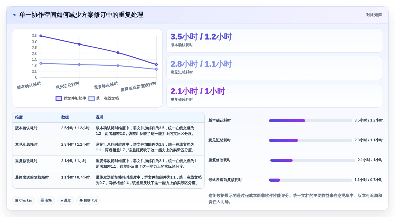Click the 统一在线文档 legend color box
This screenshot has width=395, height=217.
[92, 99]
